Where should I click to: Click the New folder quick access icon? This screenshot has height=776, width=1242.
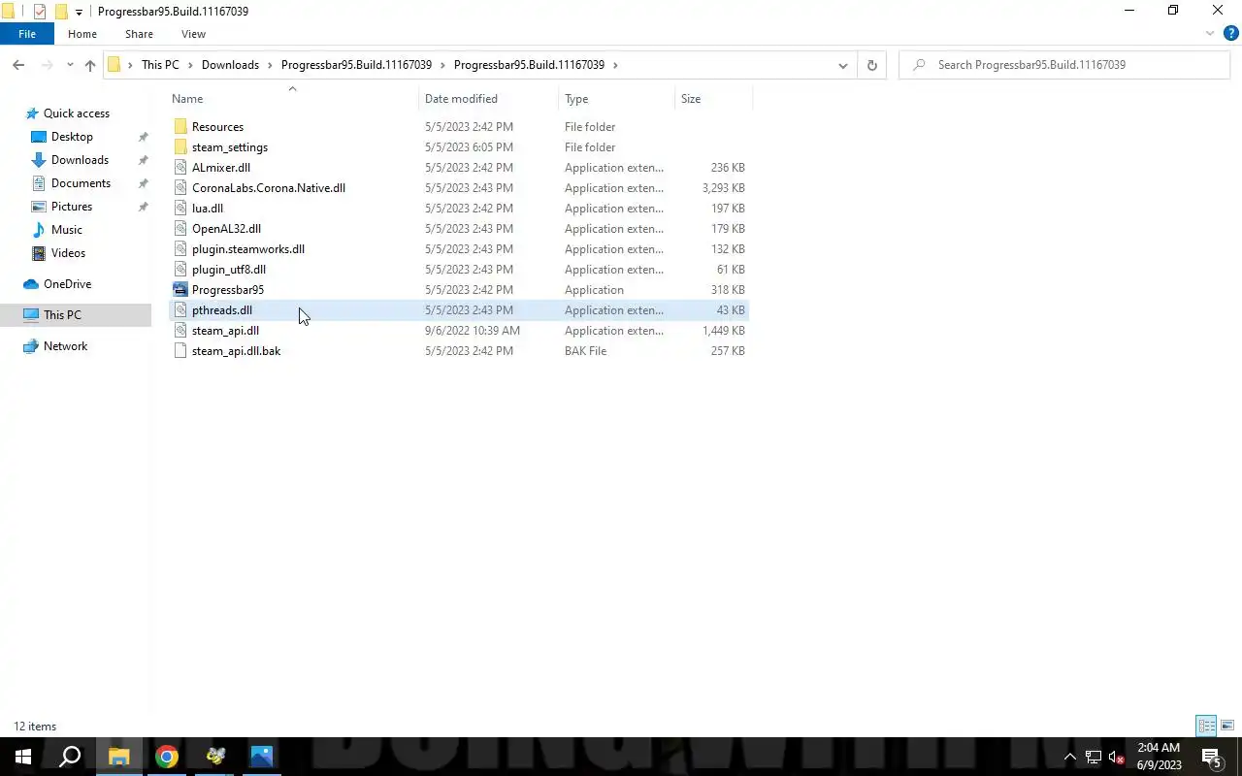click(x=61, y=12)
